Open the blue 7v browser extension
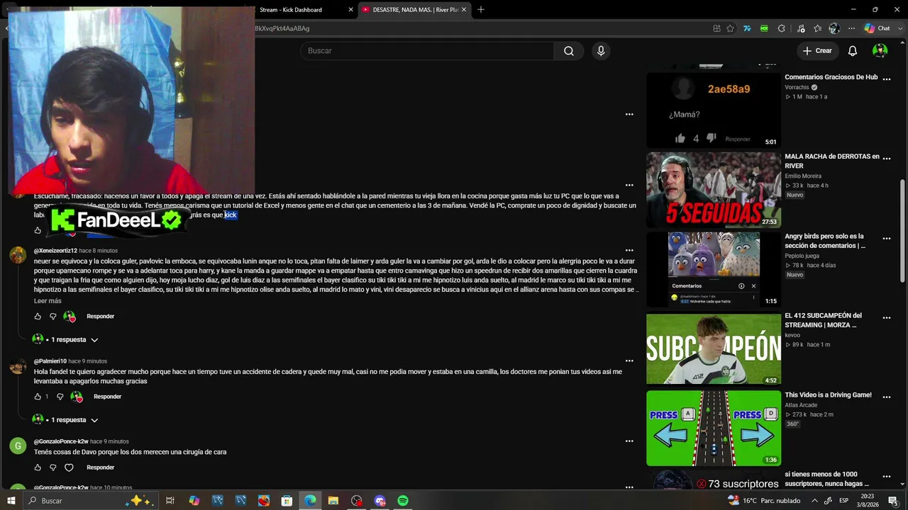The width and height of the screenshot is (908, 510). click(747, 28)
